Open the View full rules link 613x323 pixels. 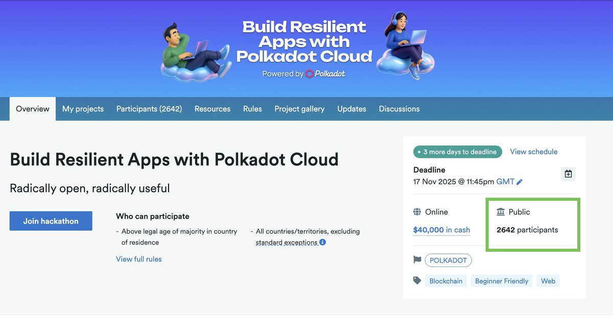click(139, 259)
